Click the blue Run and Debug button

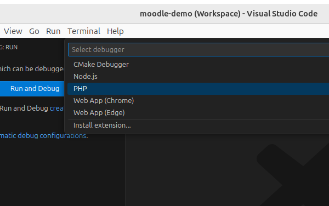pyautogui.click(x=32, y=89)
